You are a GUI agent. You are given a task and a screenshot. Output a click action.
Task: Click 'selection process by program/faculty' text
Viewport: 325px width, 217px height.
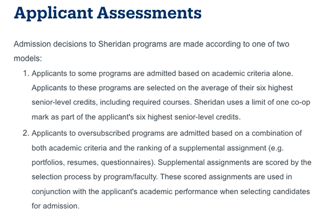tap(95, 177)
